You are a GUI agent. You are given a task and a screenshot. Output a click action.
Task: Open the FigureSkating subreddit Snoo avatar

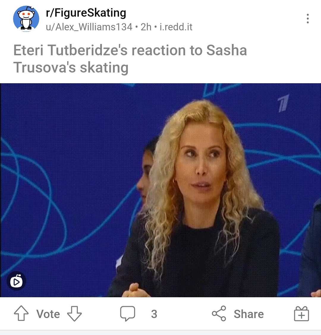(x=26, y=19)
